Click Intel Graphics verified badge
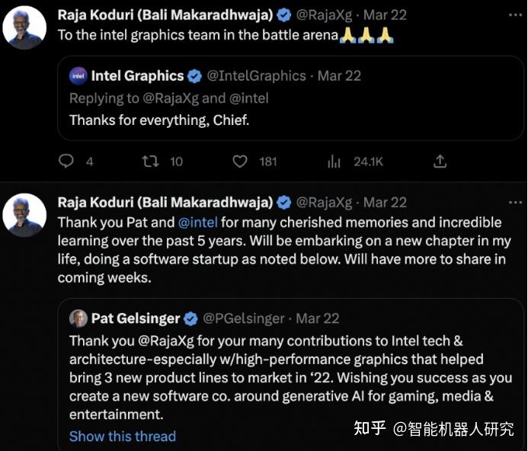Screen dimensions: 528x451 (194, 75)
